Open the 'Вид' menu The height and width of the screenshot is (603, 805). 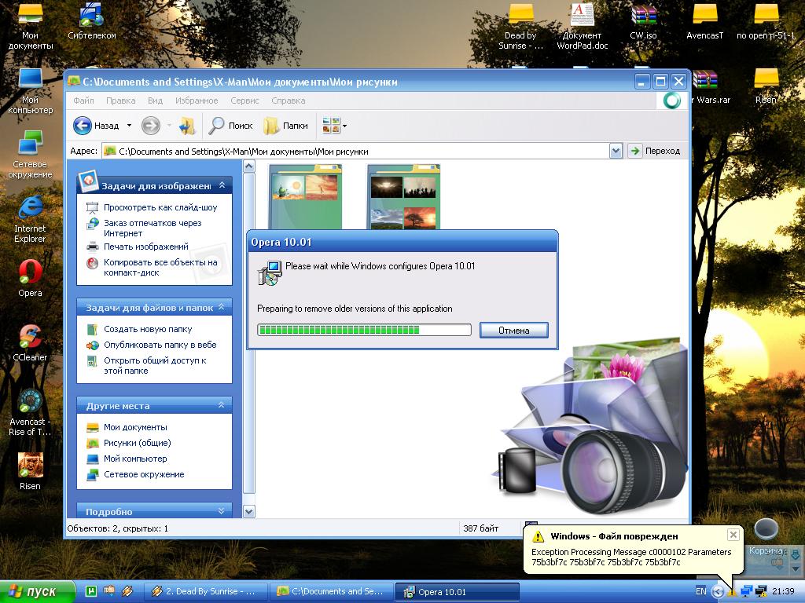[x=155, y=100]
